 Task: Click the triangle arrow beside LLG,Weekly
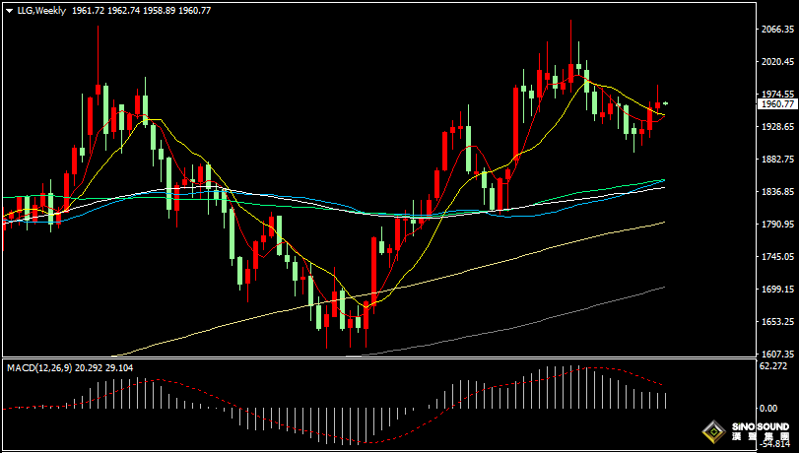(9, 10)
